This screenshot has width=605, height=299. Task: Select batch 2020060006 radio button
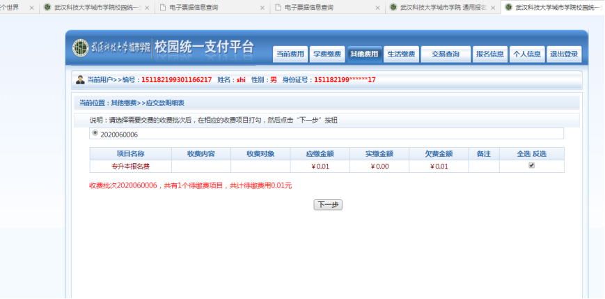95,132
